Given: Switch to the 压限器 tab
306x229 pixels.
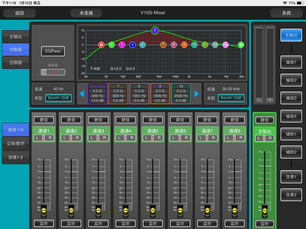Looking at the screenshot, I should pyautogui.click(x=16, y=63).
